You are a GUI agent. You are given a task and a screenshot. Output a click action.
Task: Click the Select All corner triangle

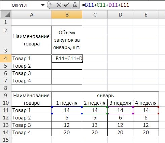pos(6,14)
